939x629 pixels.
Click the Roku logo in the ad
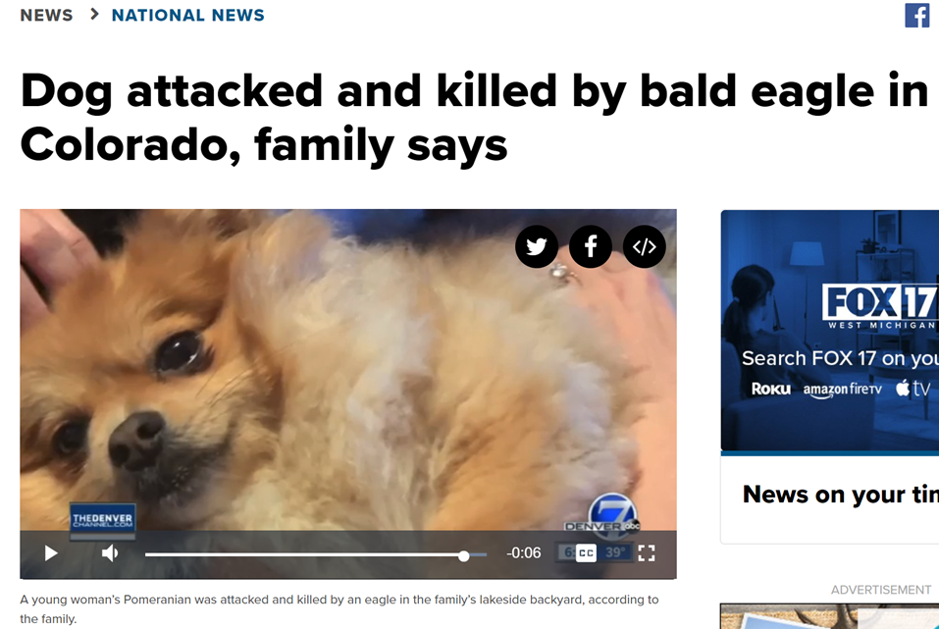[770, 390]
